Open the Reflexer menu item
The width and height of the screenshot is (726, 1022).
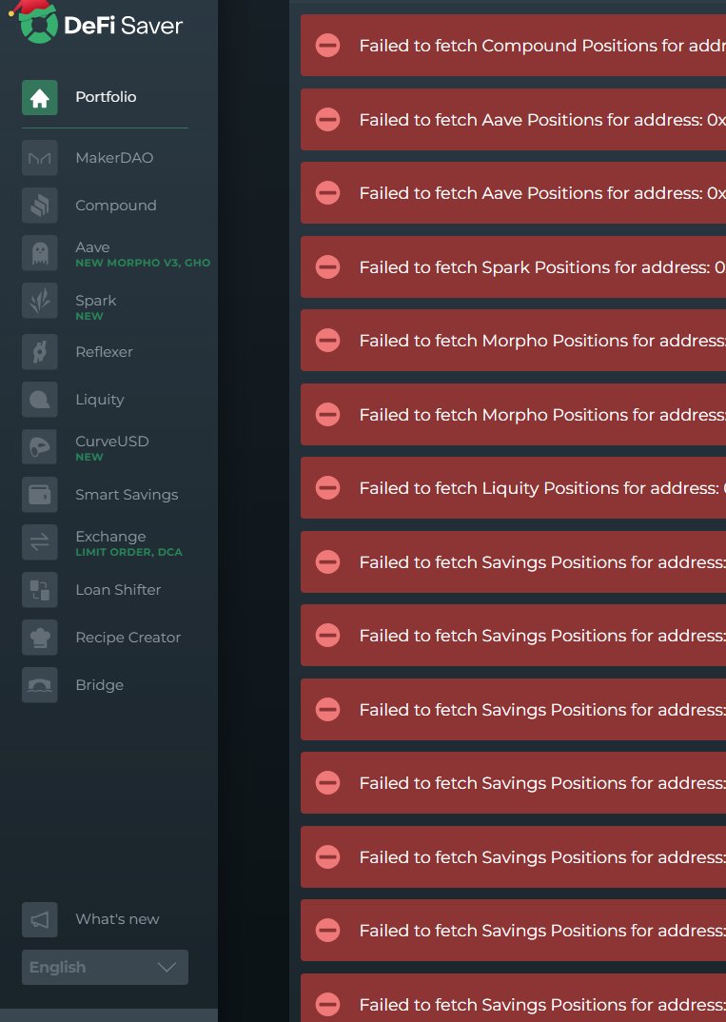[x=104, y=352]
